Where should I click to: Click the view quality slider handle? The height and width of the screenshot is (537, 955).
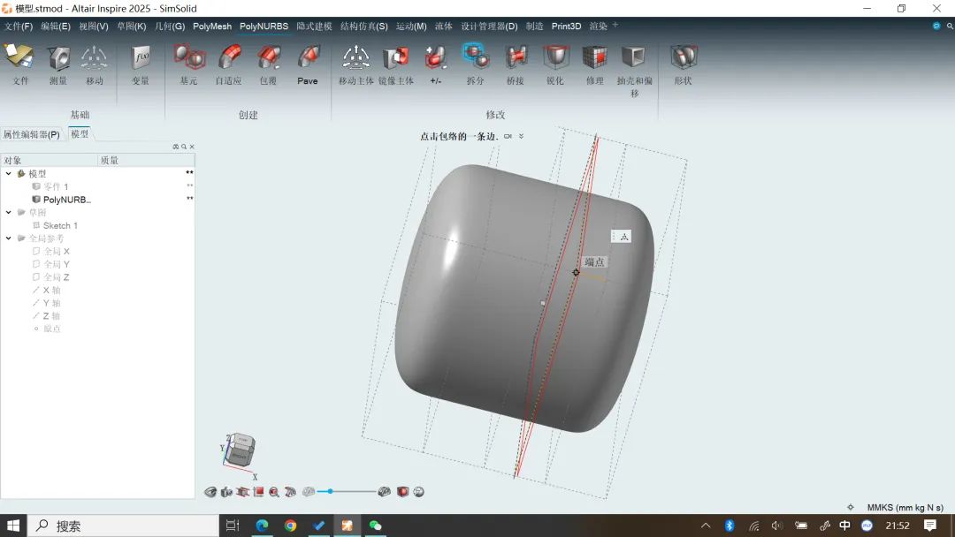point(330,491)
